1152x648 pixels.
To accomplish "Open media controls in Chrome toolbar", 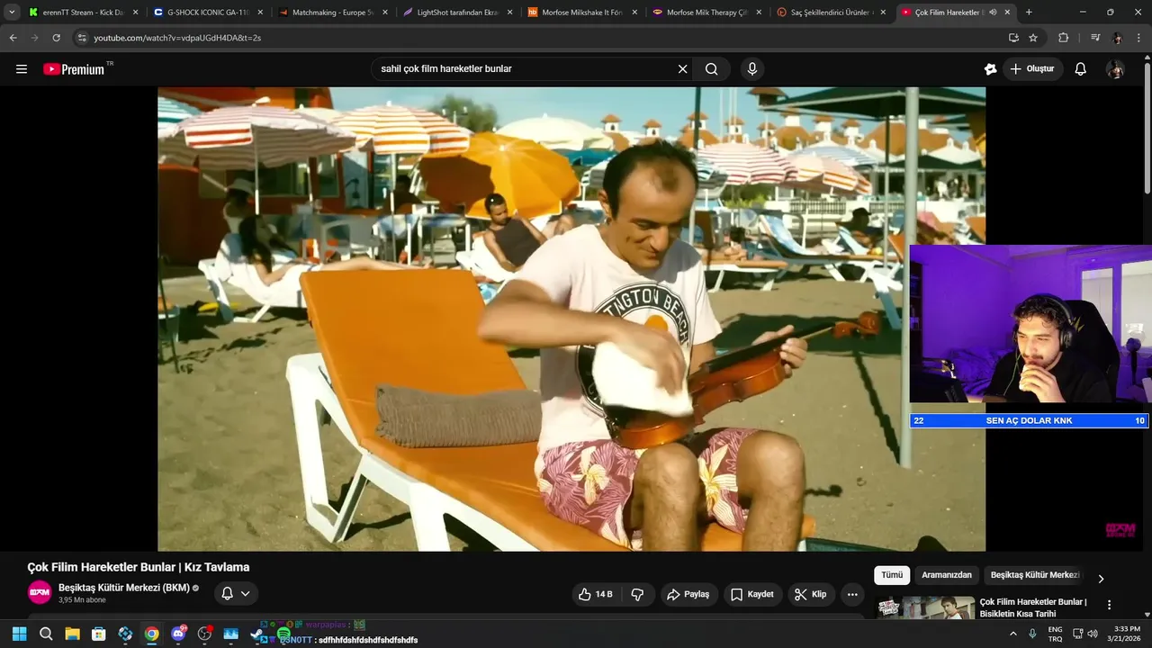I will (1095, 38).
